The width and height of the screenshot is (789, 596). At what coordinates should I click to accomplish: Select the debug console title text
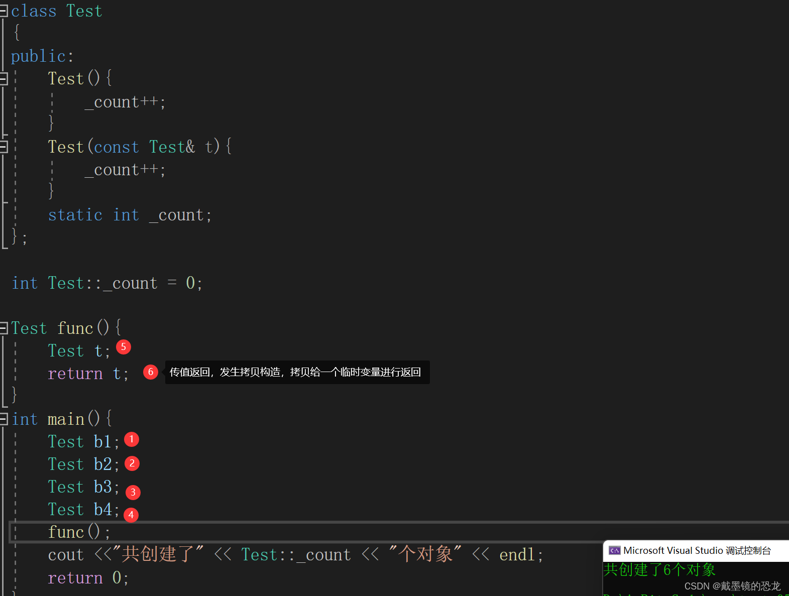pos(697,551)
